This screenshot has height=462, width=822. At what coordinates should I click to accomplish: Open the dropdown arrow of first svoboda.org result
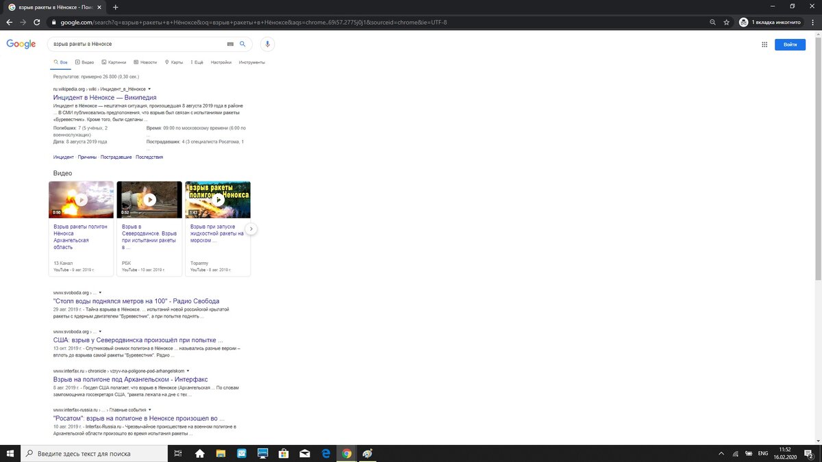pyautogui.click(x=100, y=292)
